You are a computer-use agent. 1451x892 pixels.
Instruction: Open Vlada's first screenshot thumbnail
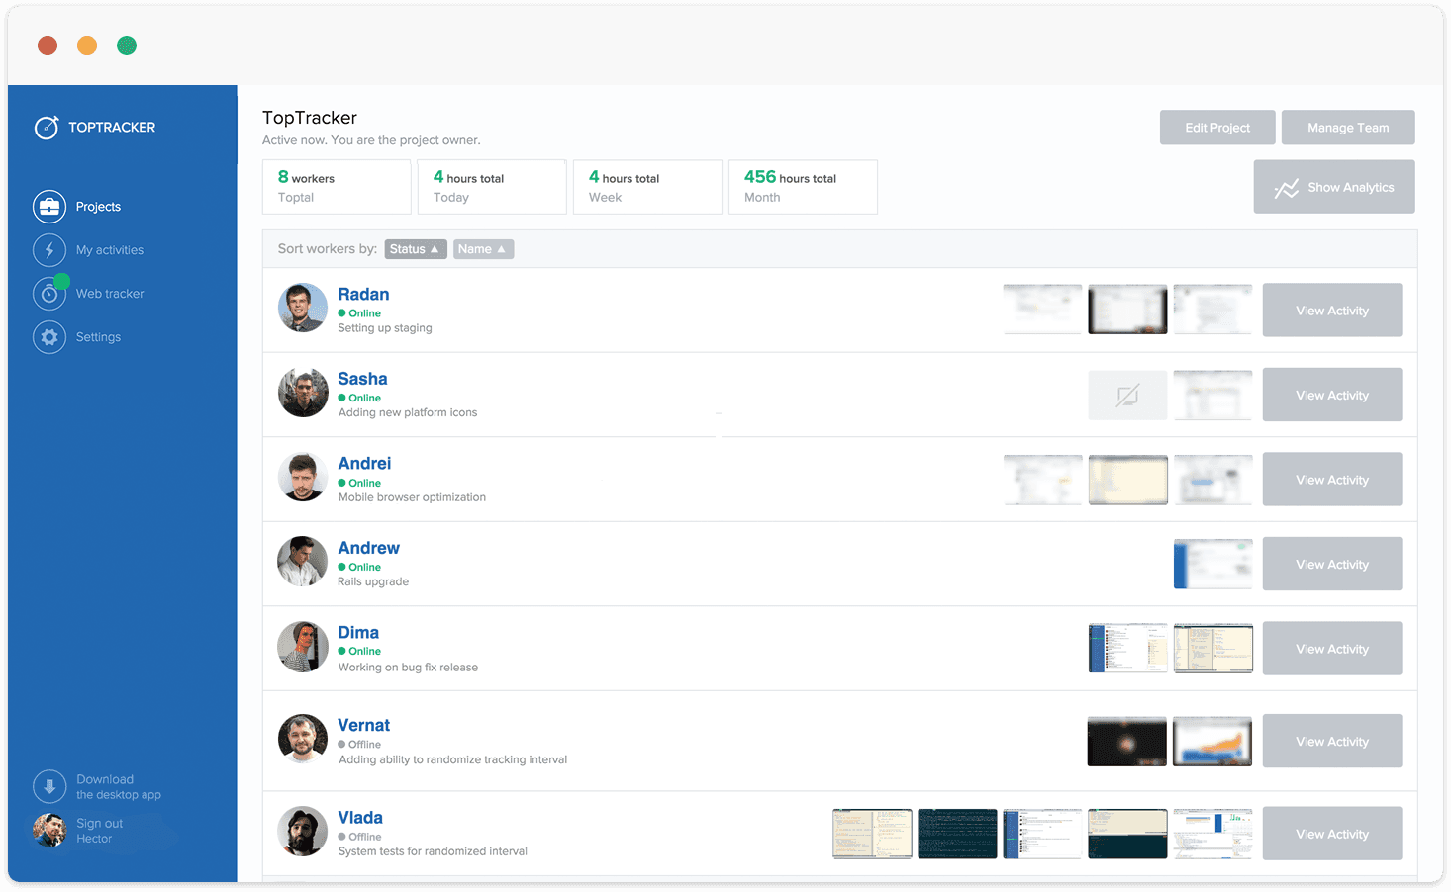(x=872, y=833)
